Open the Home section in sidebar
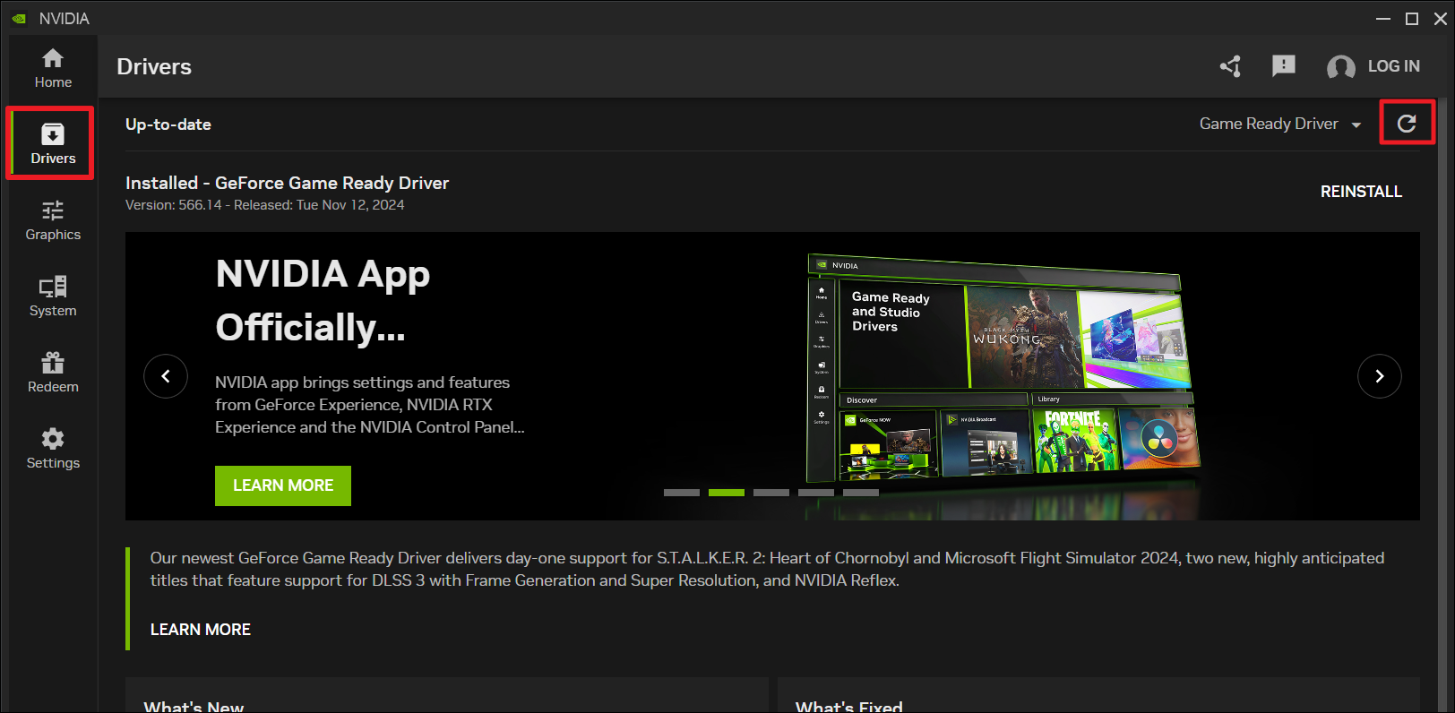This screenshot has width=1455, height=713. coord(53,68)
